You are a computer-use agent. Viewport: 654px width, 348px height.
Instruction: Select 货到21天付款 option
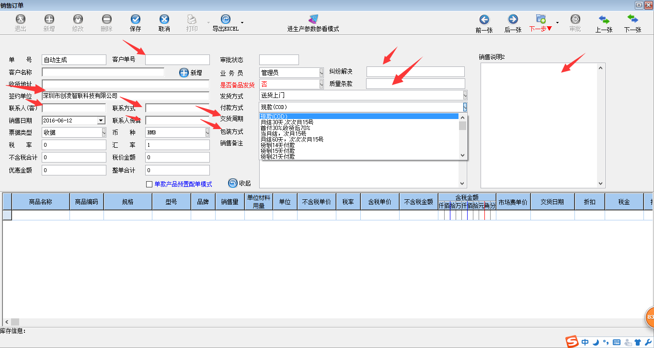[x=359, y=156]
